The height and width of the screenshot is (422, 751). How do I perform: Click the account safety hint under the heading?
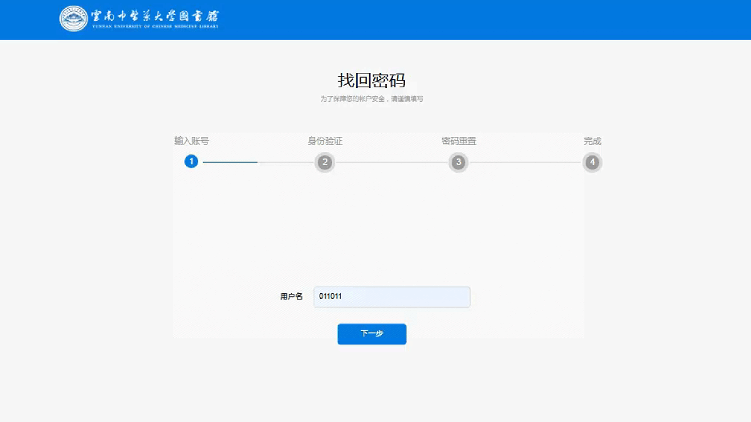tap(371, 99)
